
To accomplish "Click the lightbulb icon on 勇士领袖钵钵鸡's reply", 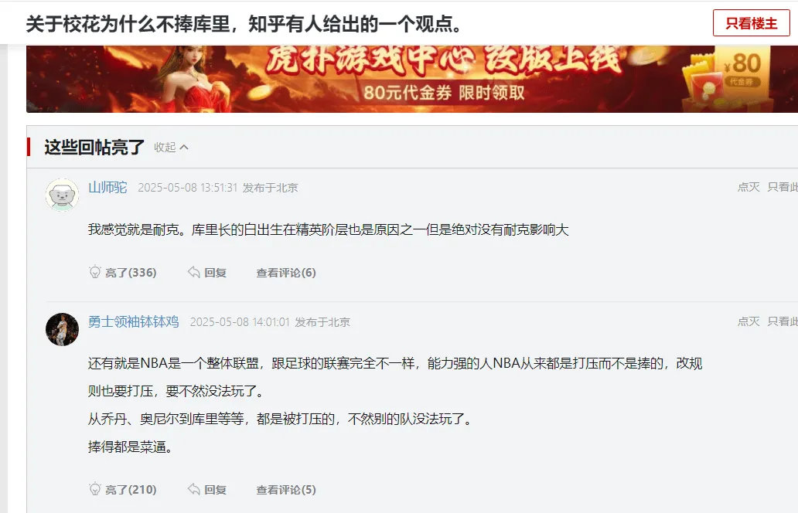I will (x=94, y=489).
